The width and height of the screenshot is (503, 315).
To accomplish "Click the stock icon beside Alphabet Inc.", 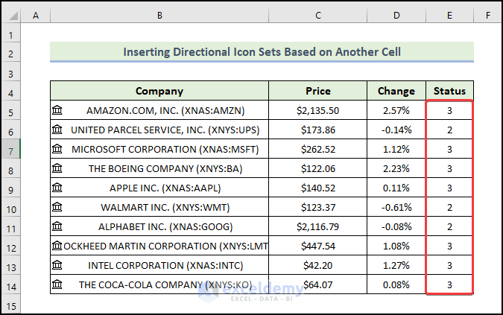I will pos(57,226).
